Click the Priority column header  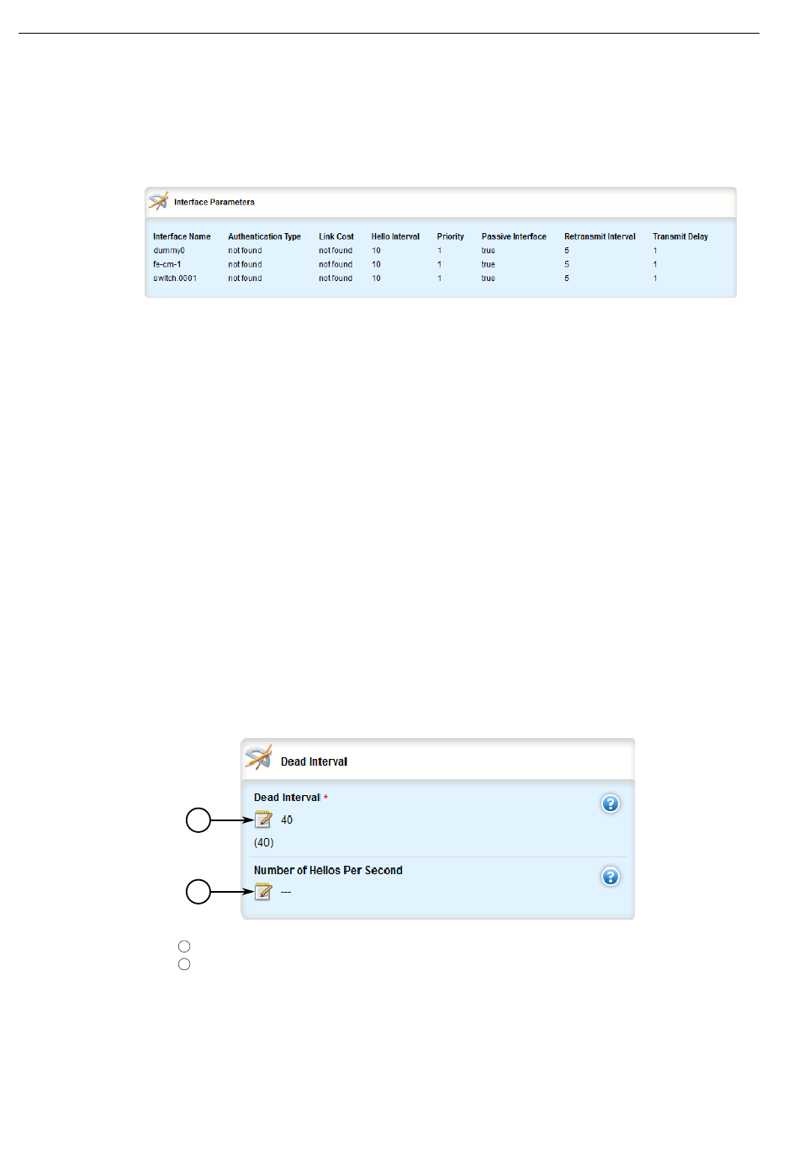point(451,236)
